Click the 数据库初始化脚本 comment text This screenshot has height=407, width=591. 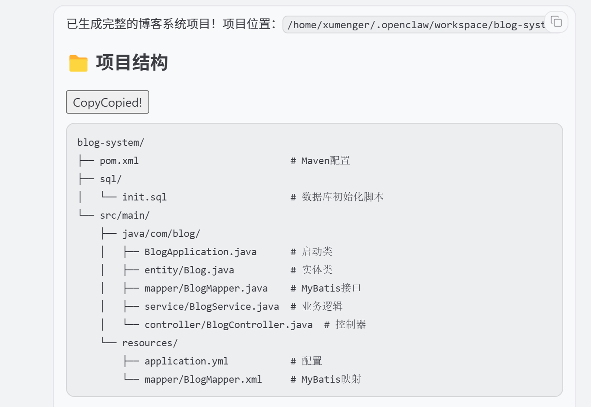[342, 197]
